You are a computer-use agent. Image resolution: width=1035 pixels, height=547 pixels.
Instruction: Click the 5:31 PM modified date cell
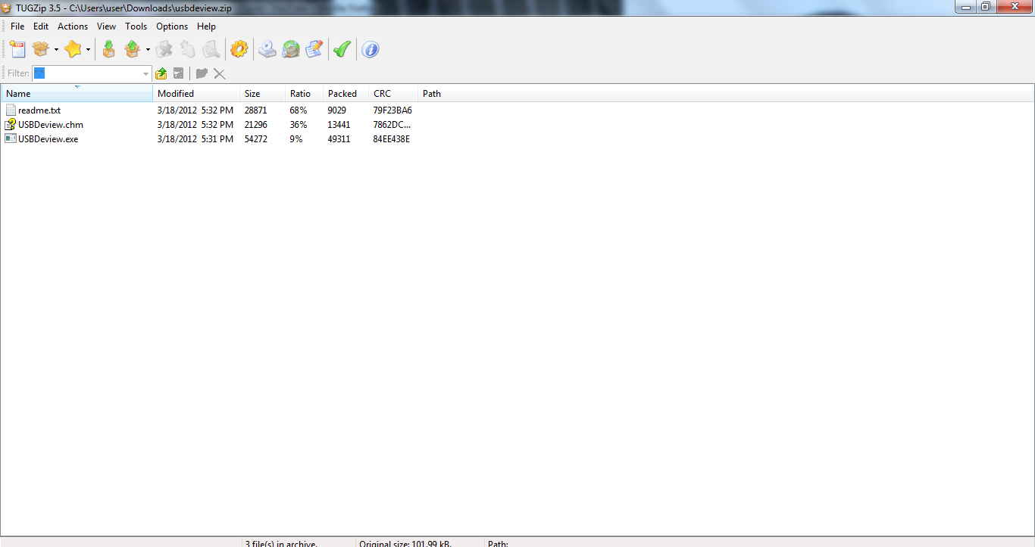[195, 139]
